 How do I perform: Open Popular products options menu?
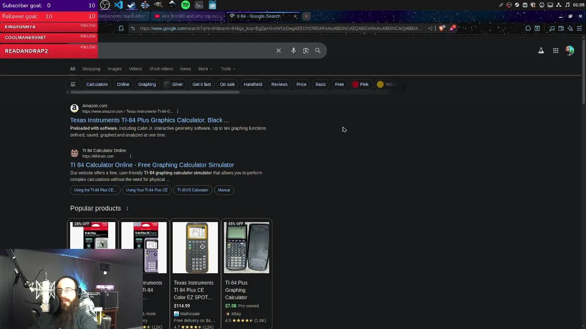coord(127,208)
